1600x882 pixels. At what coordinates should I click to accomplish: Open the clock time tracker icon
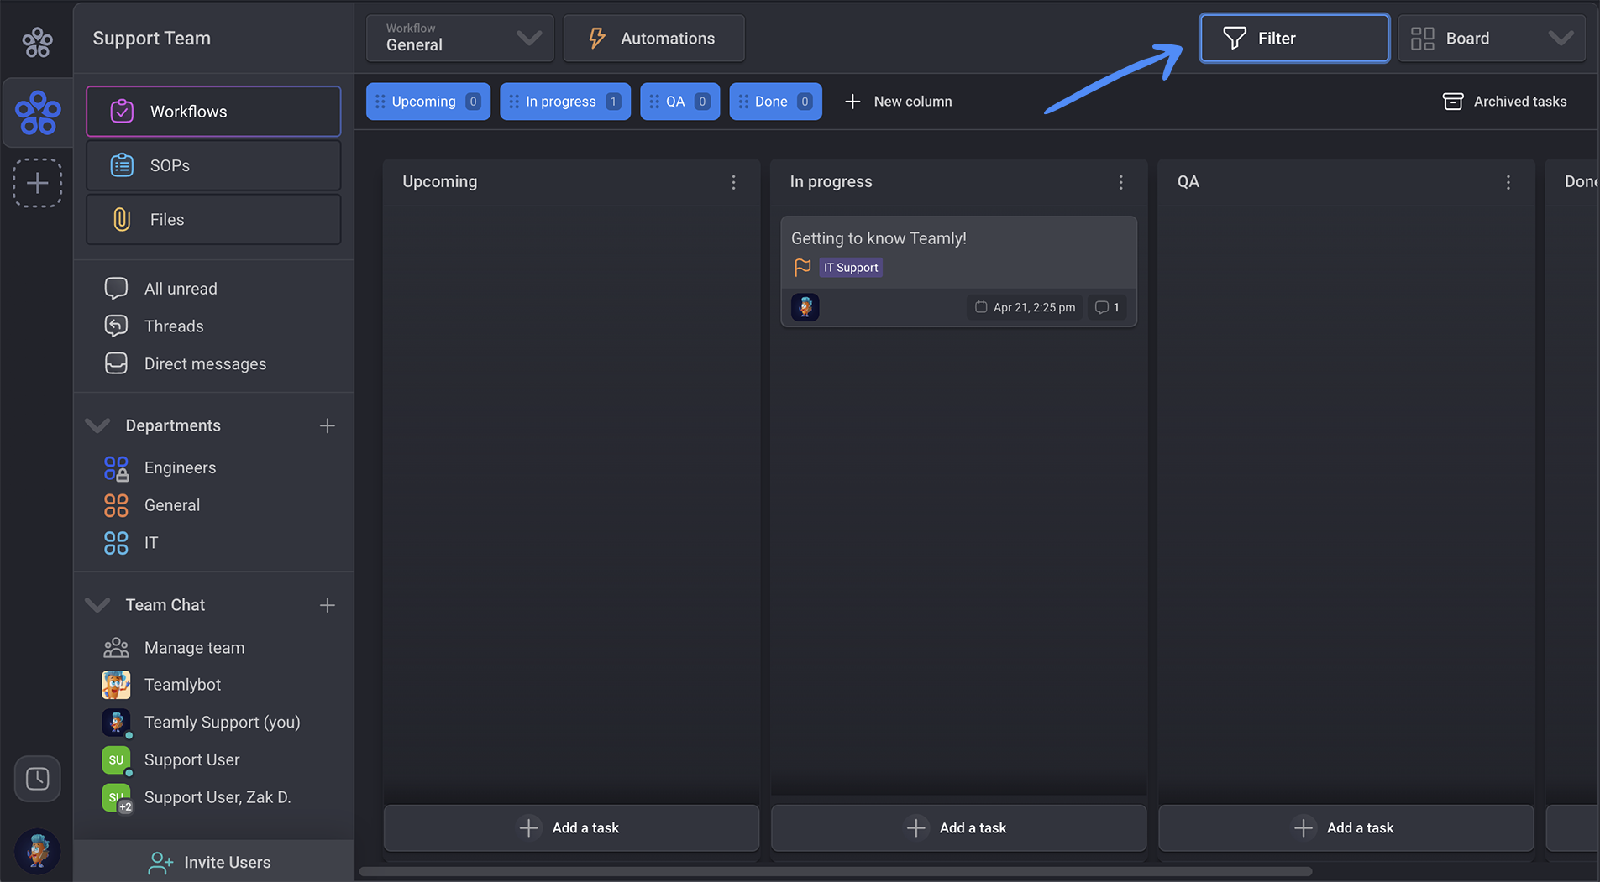pos(38,779)
